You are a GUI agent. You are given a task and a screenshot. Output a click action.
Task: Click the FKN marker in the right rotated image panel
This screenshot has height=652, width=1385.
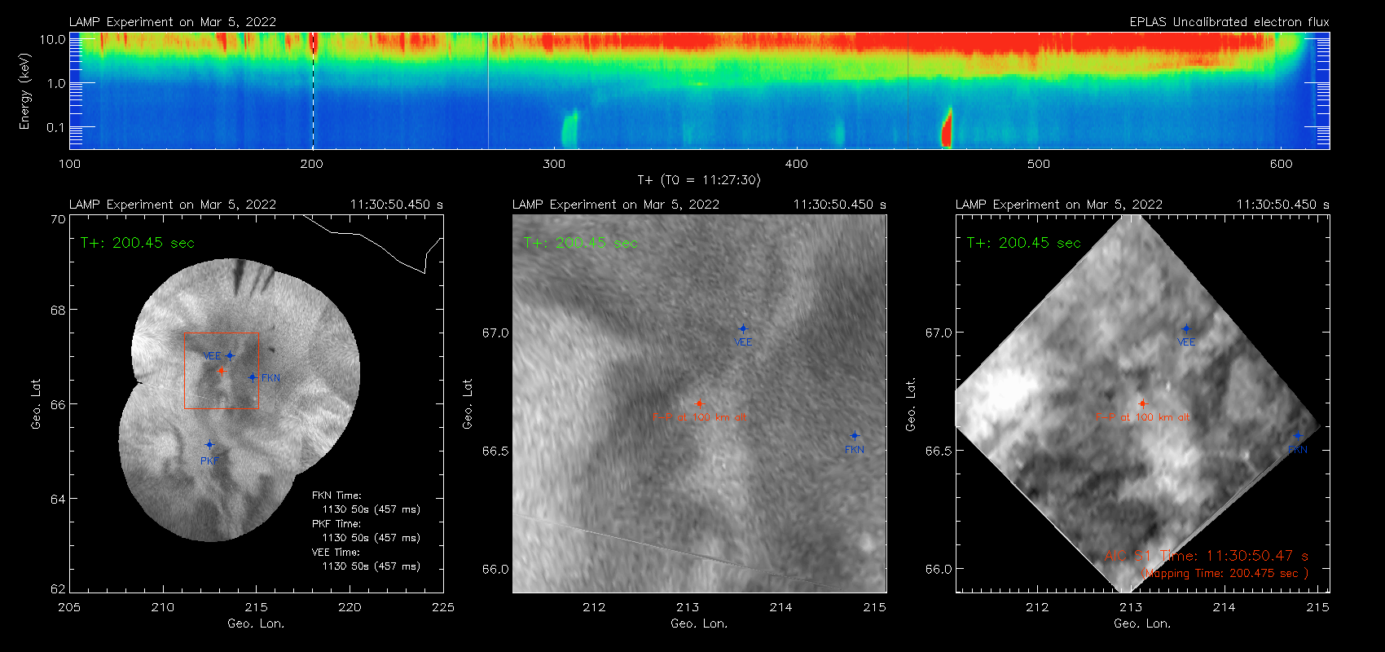1298,436
